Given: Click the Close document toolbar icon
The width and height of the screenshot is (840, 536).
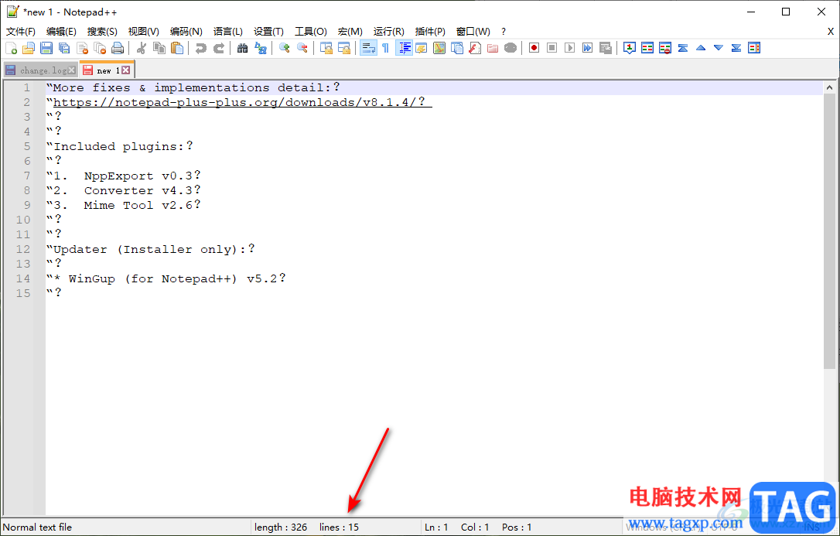Looking at the screenshot, I should [x=83, y=48].
